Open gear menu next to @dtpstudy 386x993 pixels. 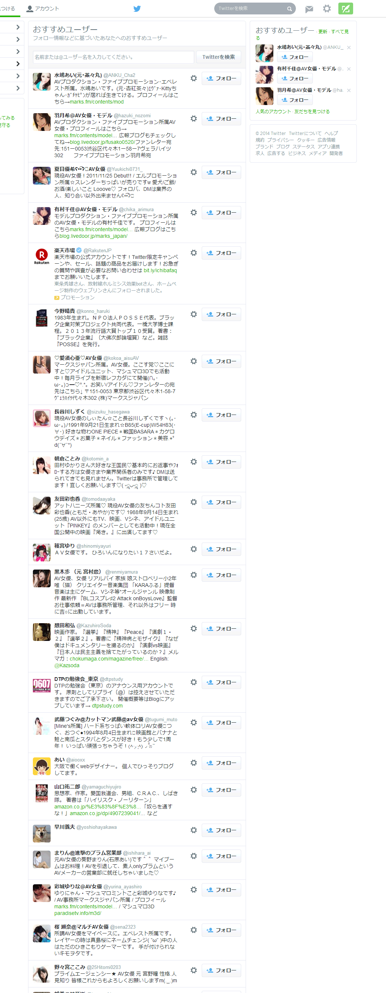(x=194, y=682)
